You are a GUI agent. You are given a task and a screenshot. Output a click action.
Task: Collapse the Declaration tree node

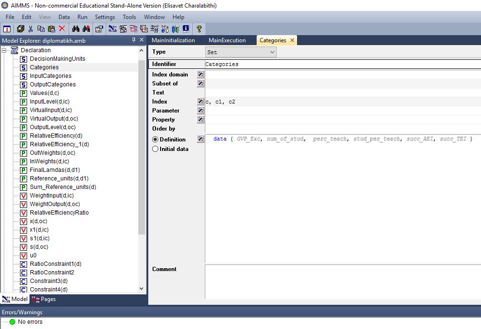coord(4,50)
